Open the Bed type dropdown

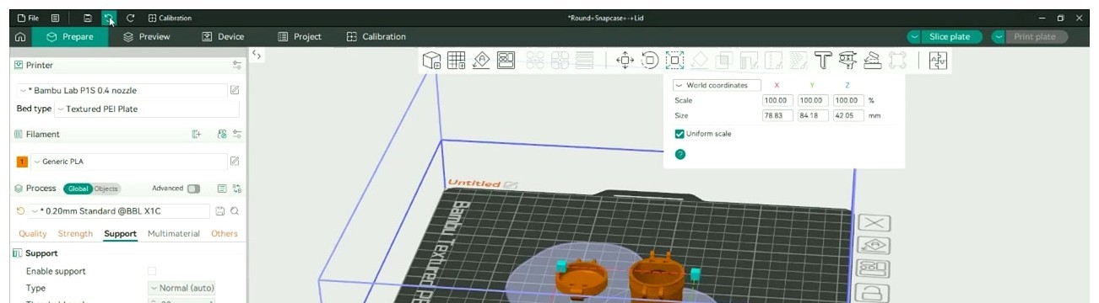click(147, 109)
